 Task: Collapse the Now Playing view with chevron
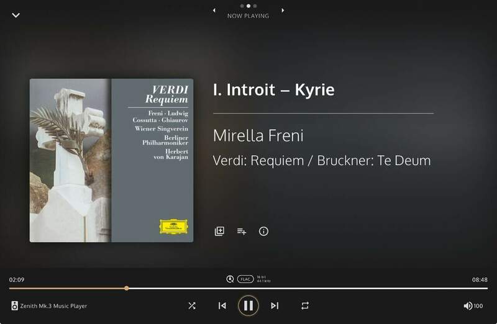16,15
